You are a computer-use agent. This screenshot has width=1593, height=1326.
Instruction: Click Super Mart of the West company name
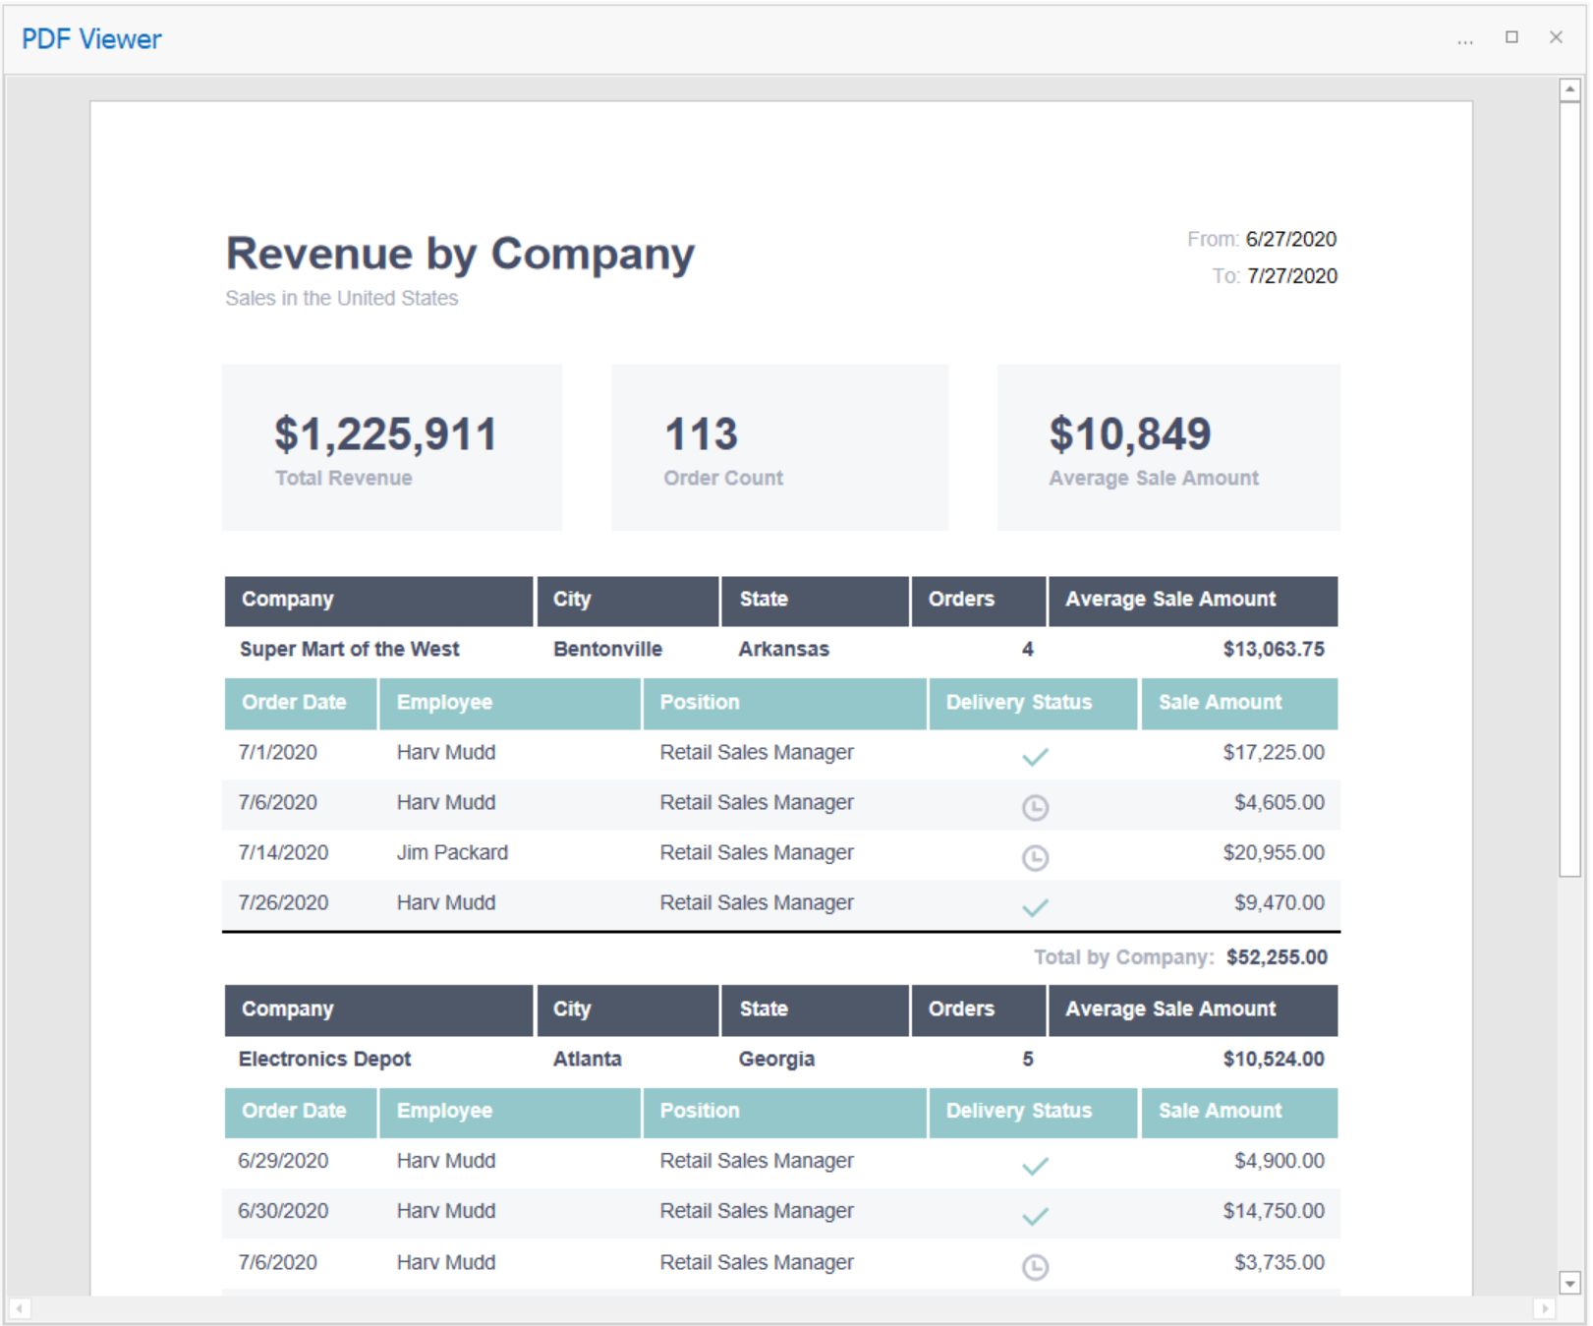point(349,649)
